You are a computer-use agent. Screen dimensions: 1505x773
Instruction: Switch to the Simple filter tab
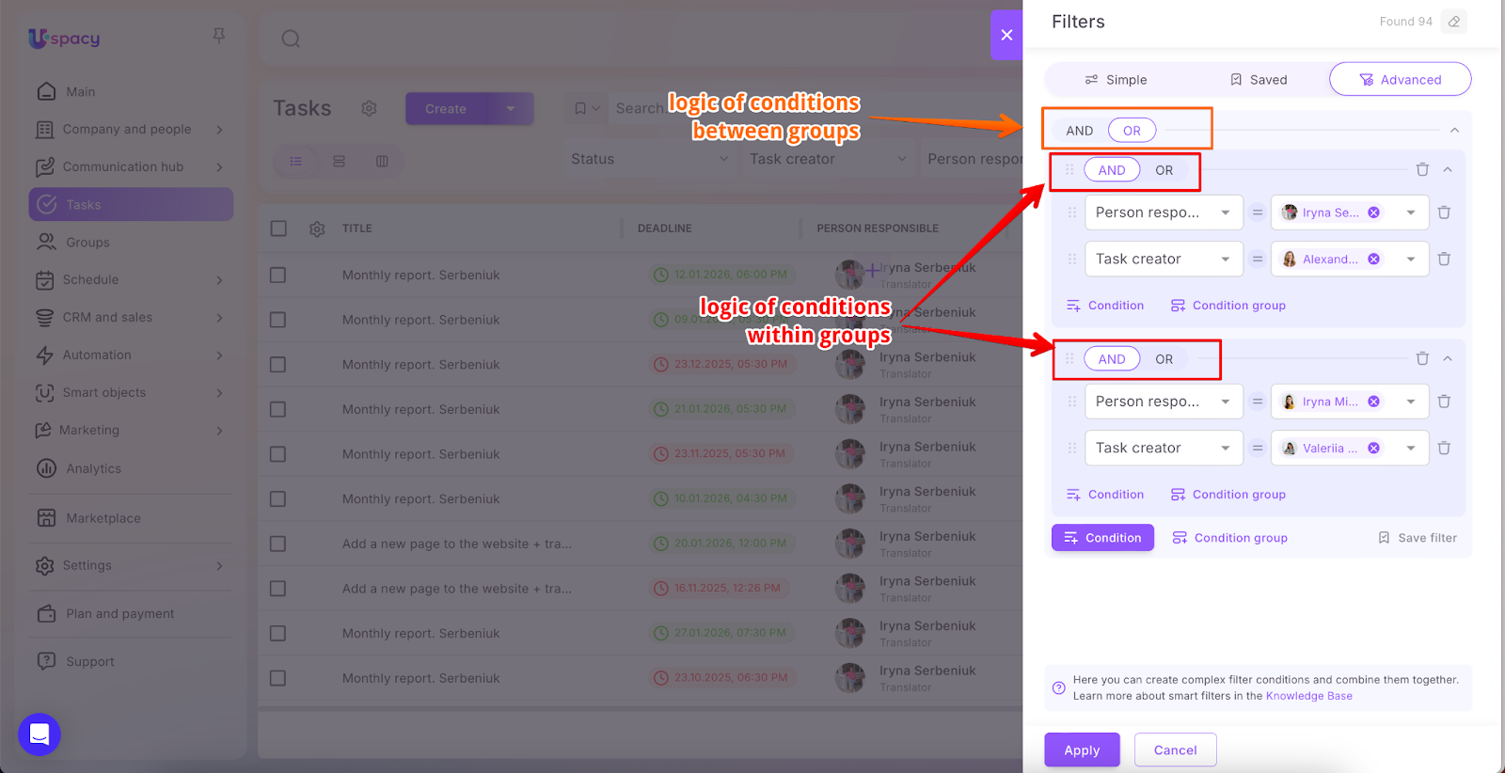(1116, 80)
